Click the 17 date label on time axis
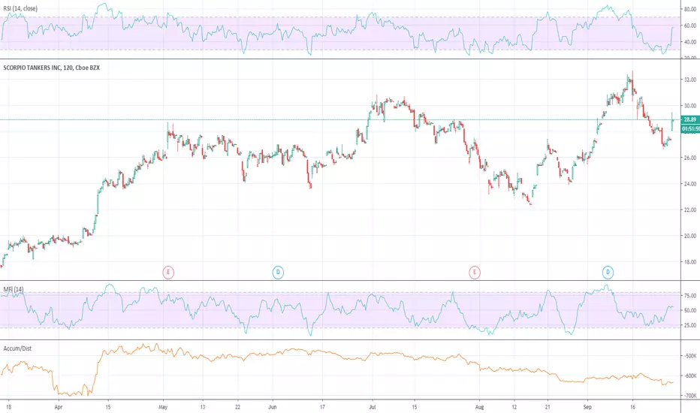This screenshot has height=413, width=700. [x=322, y=407]
